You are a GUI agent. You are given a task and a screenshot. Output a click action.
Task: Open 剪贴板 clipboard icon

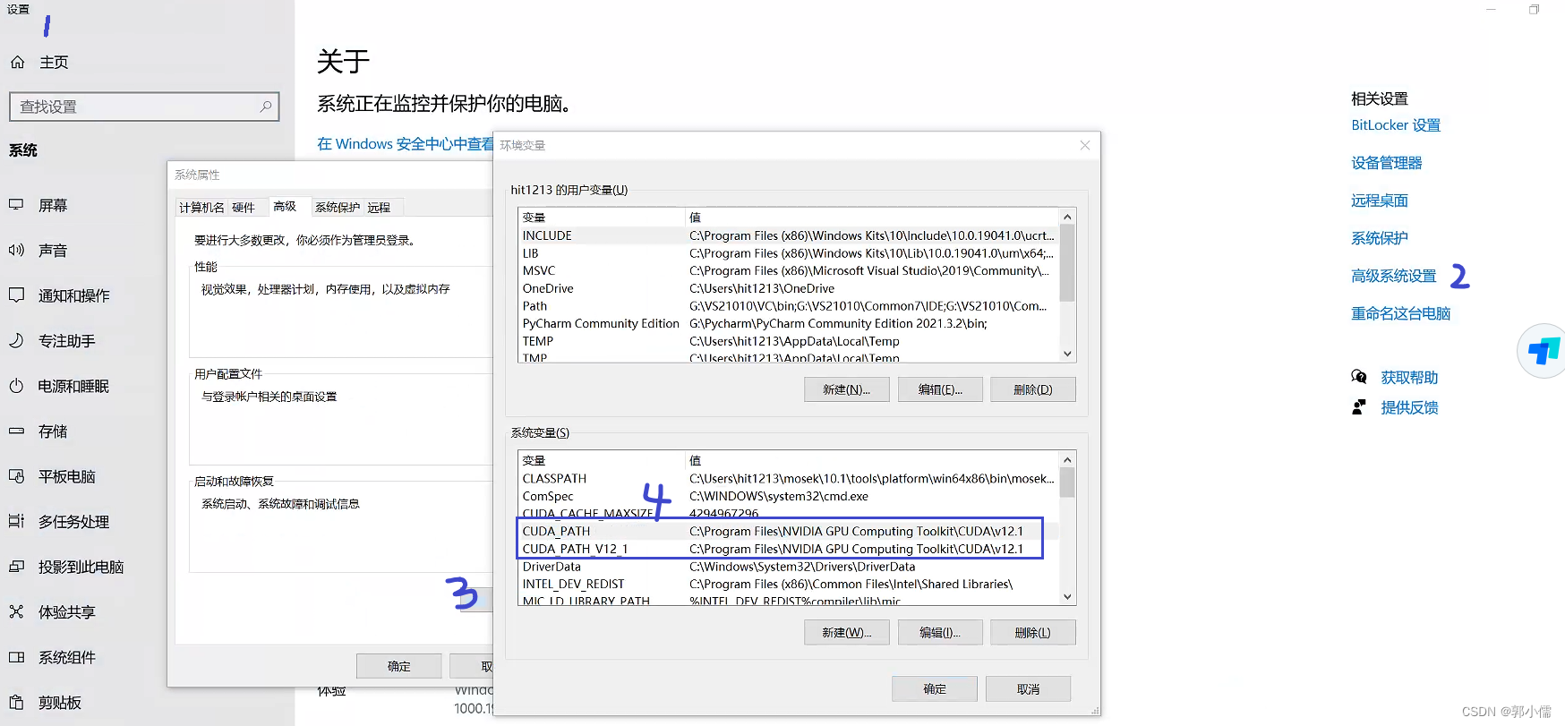tap(16, 703)
